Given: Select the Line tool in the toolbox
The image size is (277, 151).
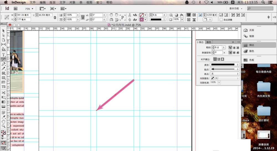Looking at the screenshot, I should tap(4, 59).
